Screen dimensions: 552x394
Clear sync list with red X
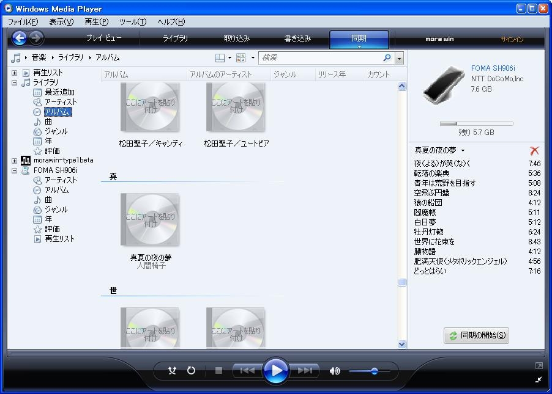pyautogui.click(x=534, y=151)
